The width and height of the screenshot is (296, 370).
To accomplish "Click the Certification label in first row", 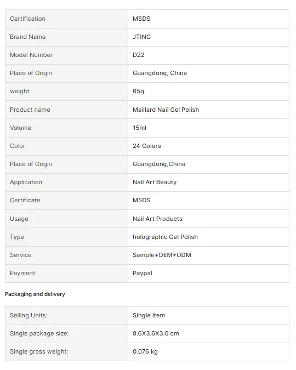I will coord(27,19).
